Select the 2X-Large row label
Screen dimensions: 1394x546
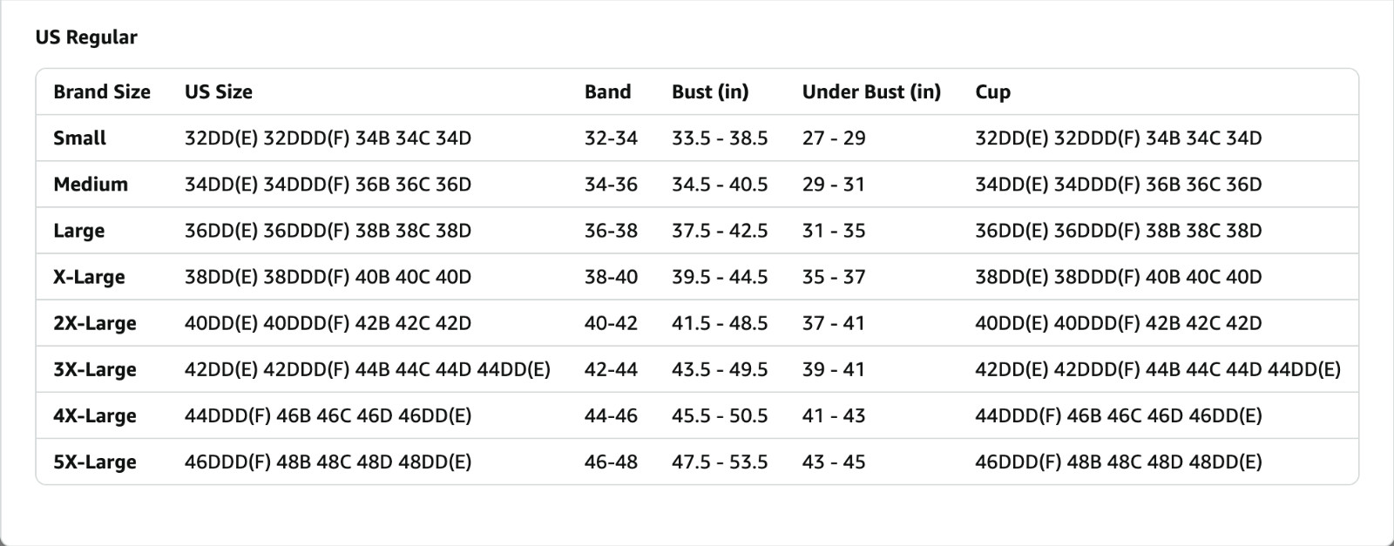point(94,323)
